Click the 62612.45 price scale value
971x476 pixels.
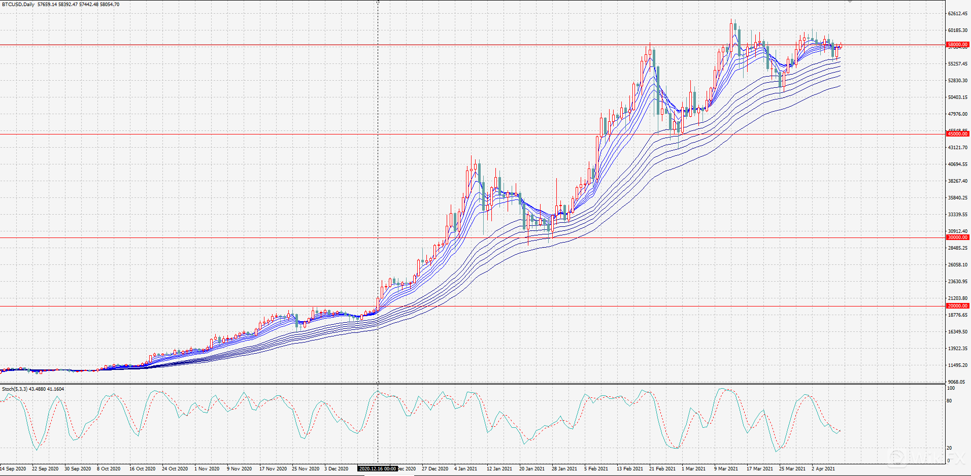[957, 14]
